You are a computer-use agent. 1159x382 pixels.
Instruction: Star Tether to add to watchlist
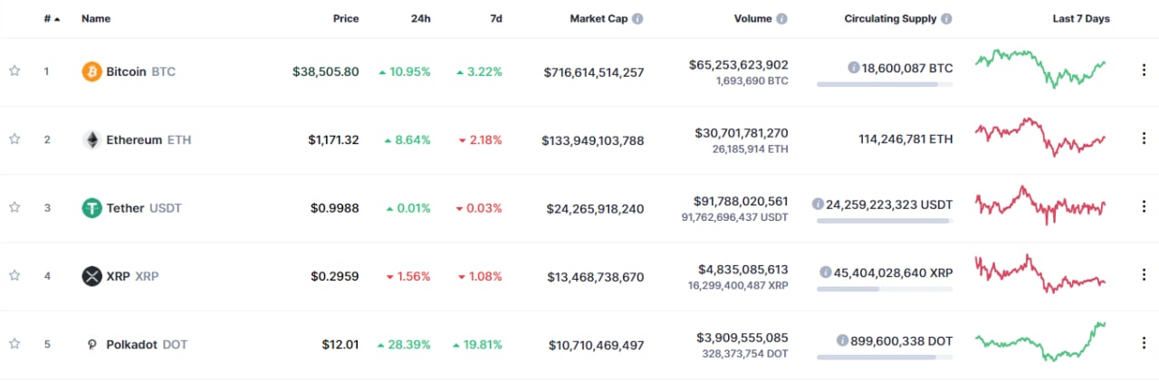pyautogui.click(x=14, y=207)
